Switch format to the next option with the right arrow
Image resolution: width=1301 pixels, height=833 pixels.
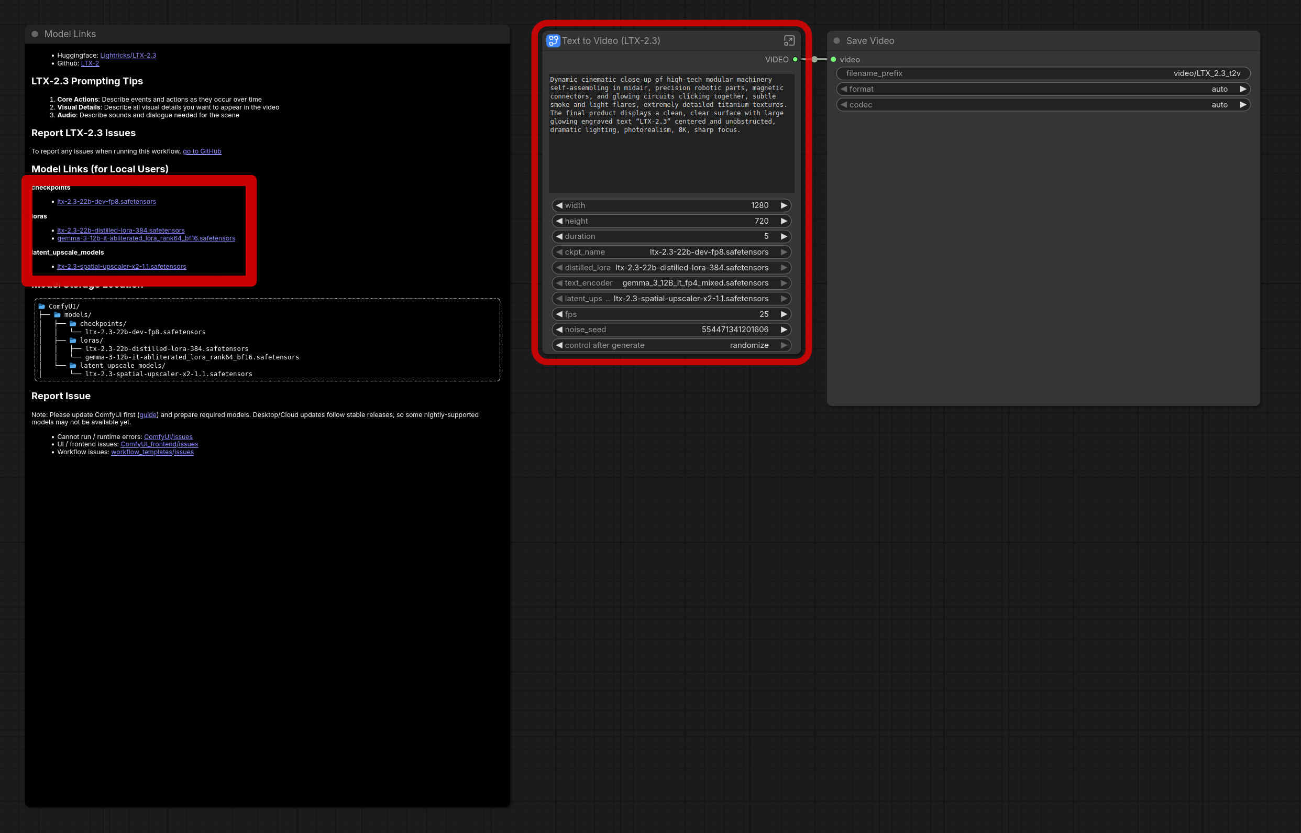click(1242, 89)
